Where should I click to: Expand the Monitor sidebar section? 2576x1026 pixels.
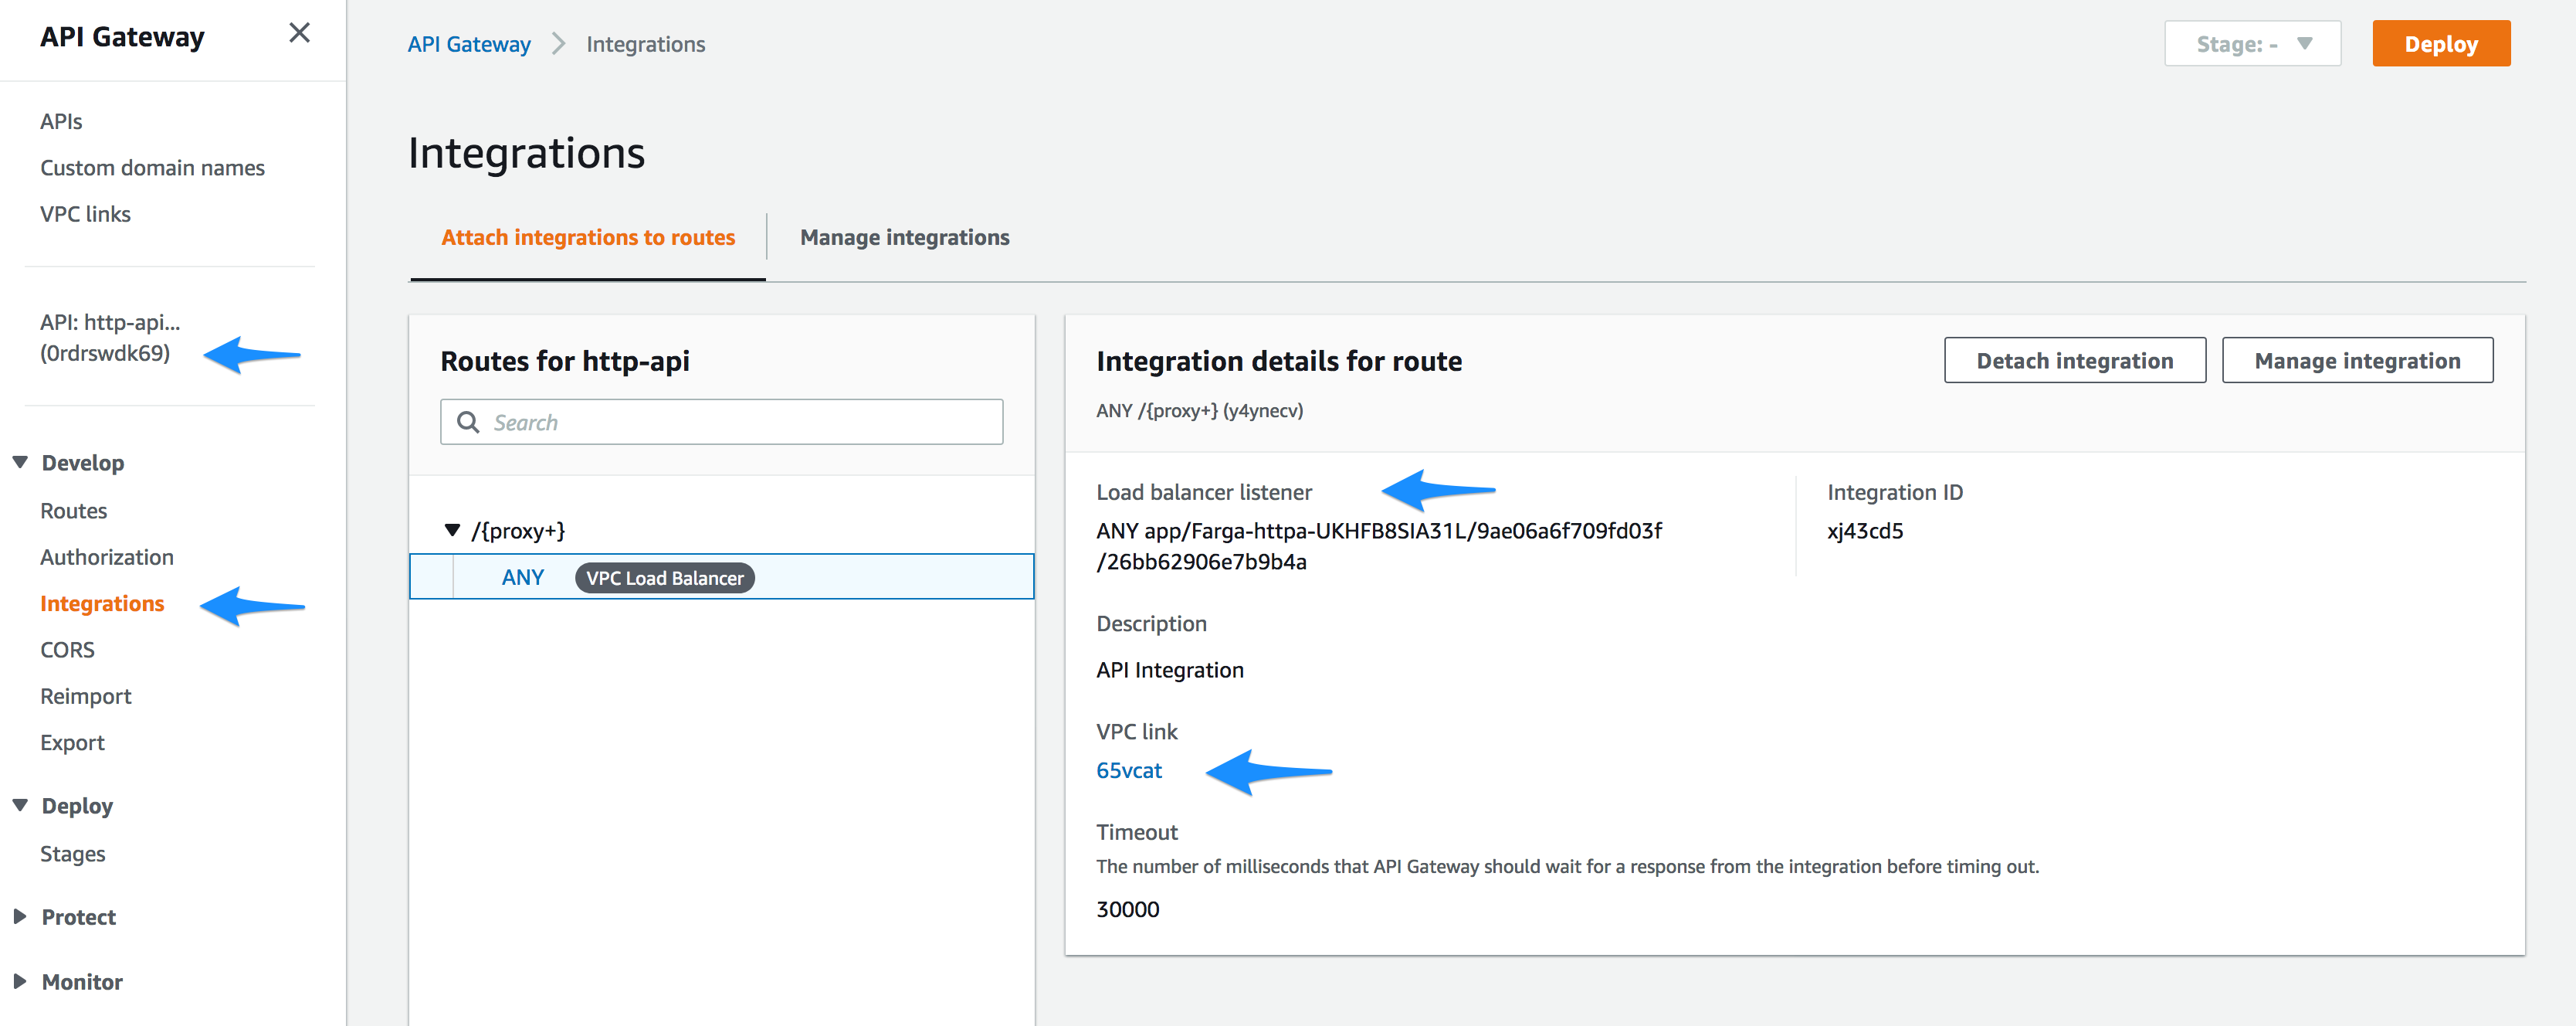[x=20, y=982]
